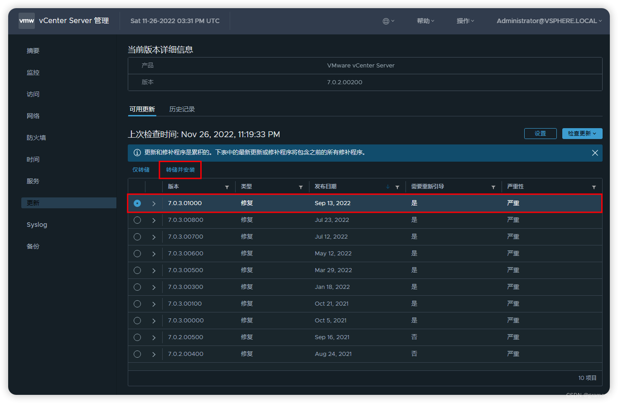Filter the 类型 column

(x=300, y=187)
